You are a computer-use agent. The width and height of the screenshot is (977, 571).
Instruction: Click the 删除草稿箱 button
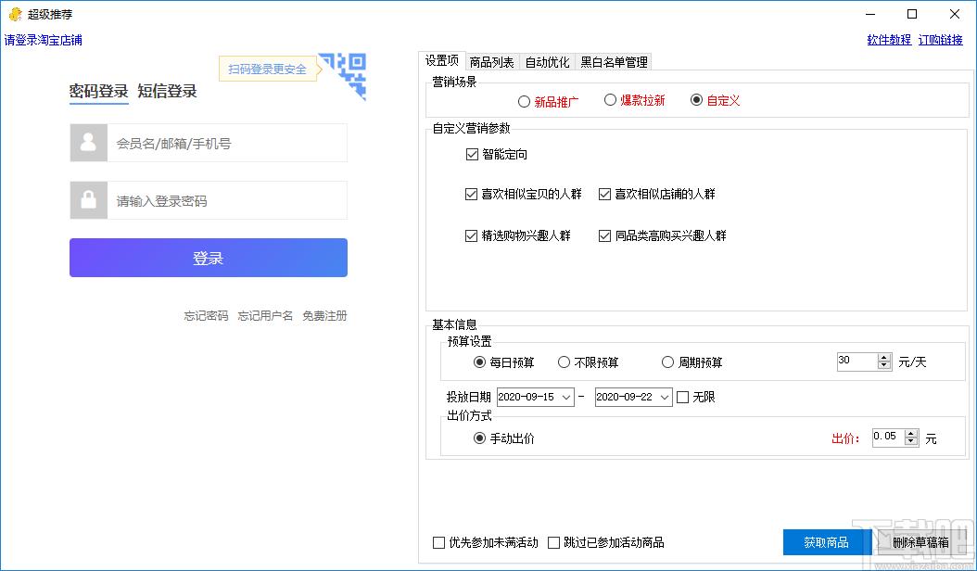[921, 542]
